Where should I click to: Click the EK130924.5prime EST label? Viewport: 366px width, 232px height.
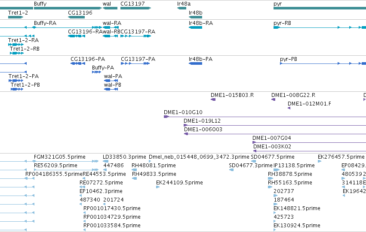pos(297,226)
